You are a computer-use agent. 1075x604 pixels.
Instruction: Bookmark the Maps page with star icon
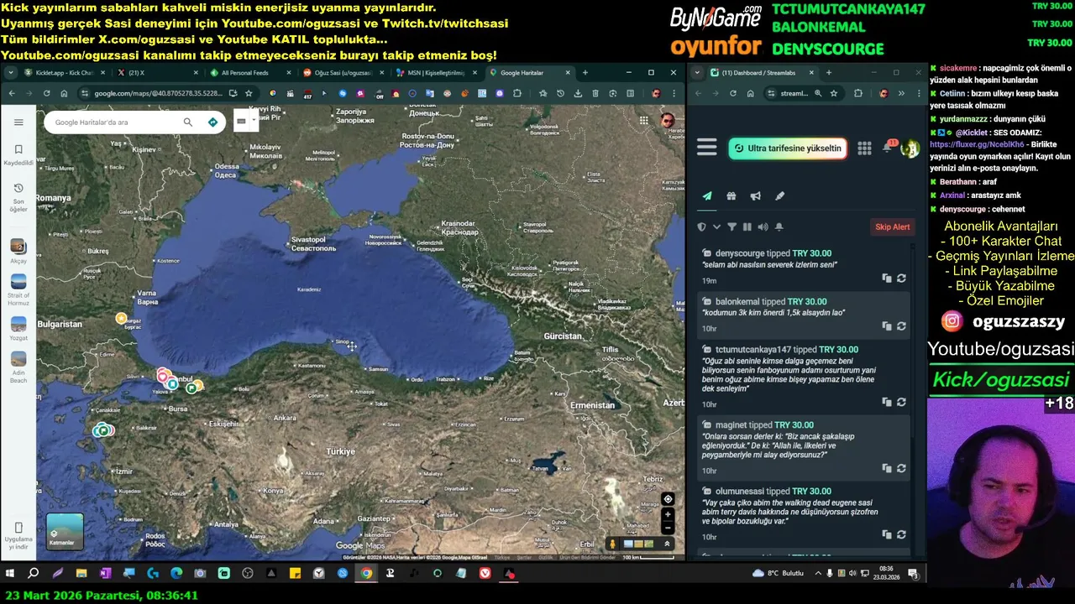(x=249, y=93)
